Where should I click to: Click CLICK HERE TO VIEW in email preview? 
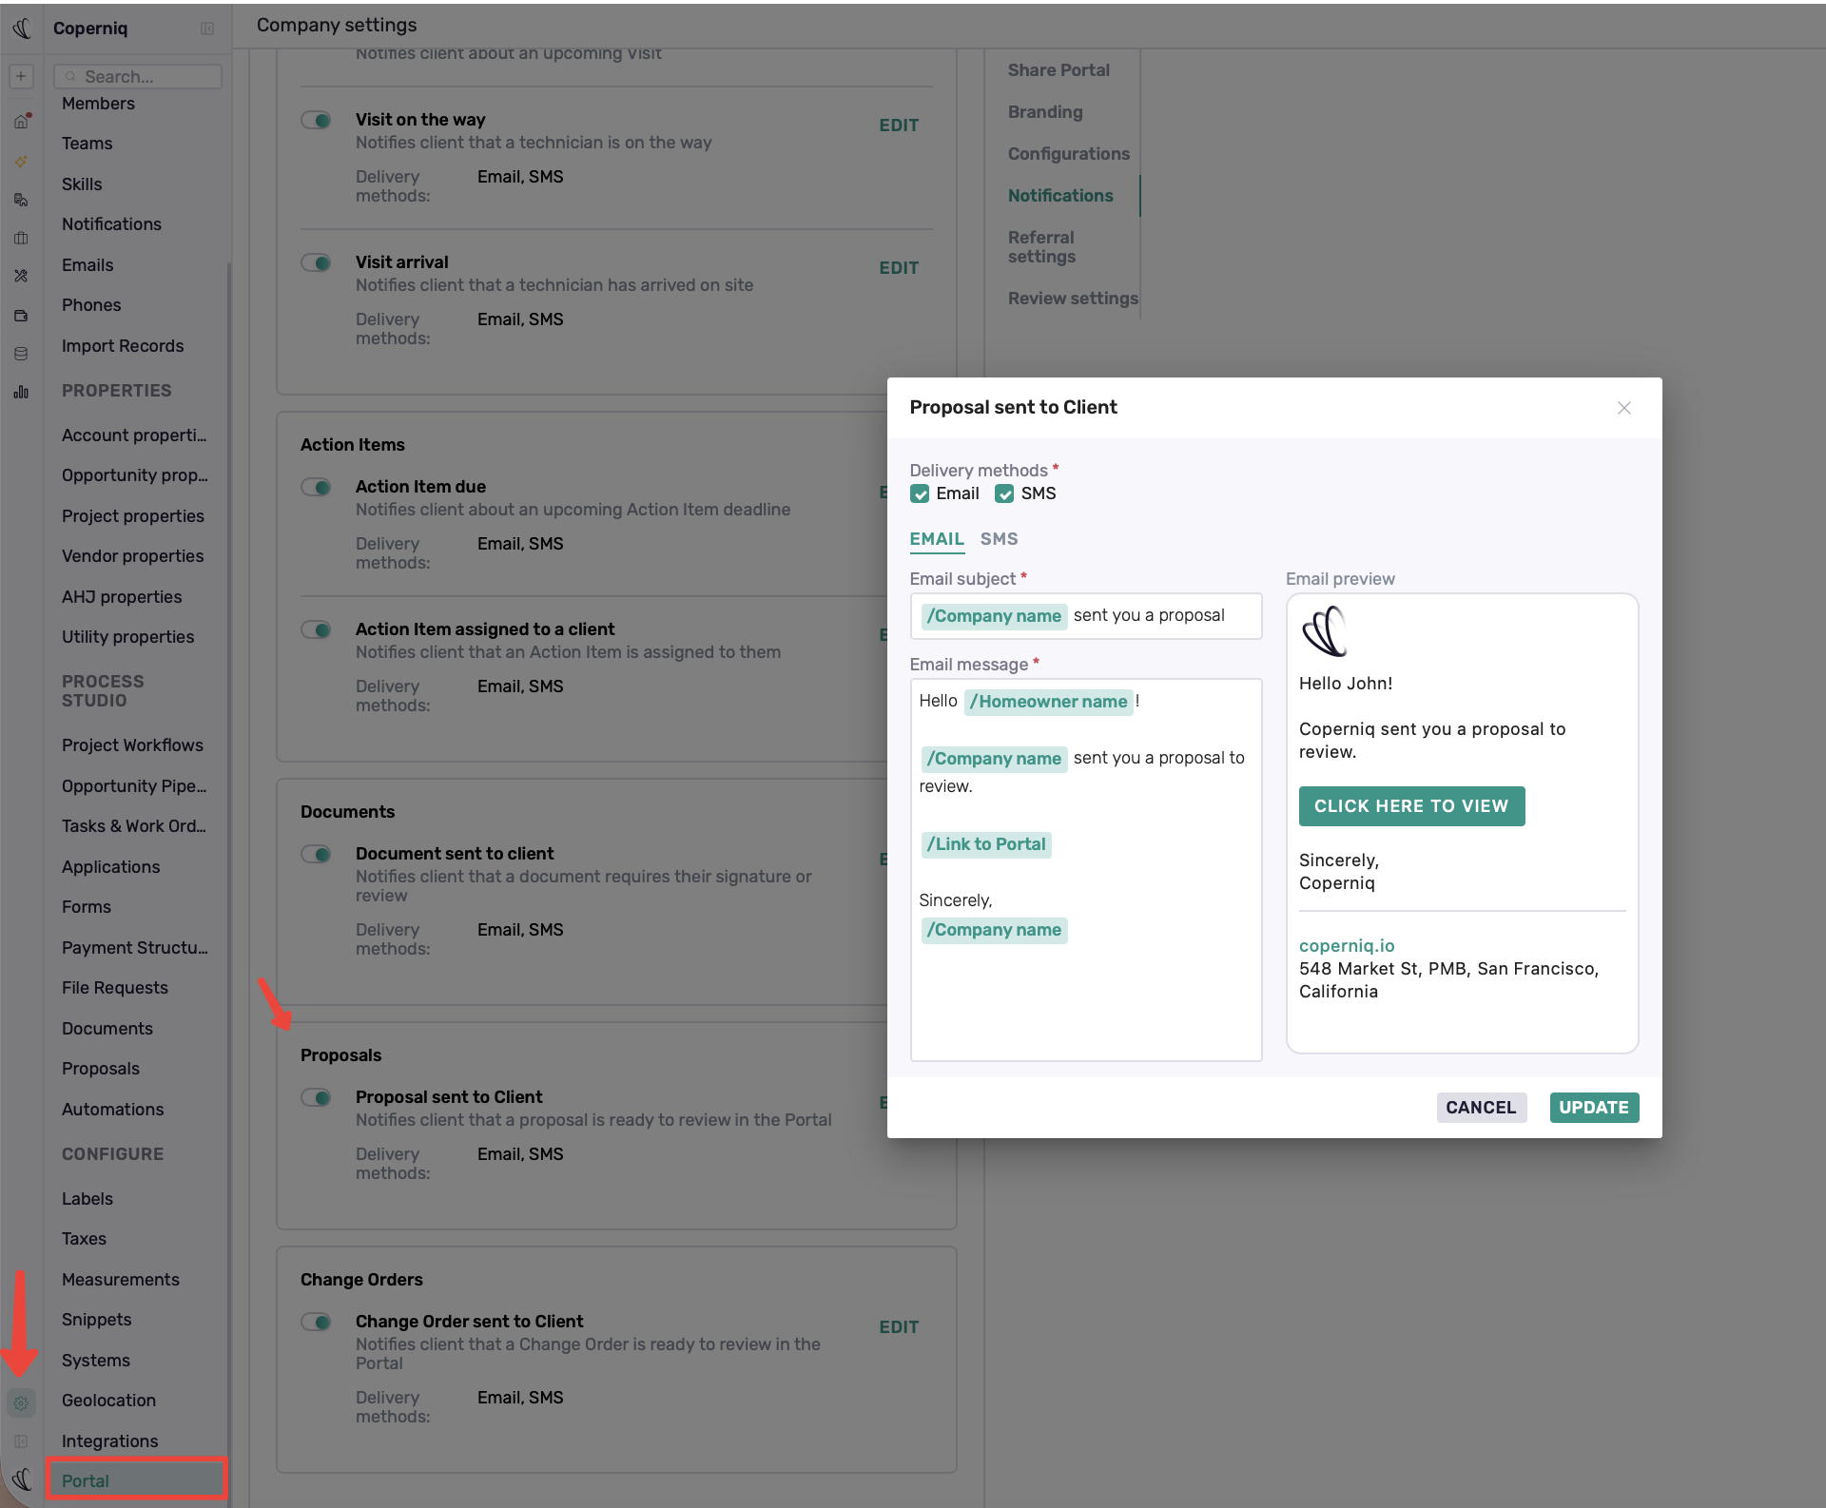(1411, 806)
